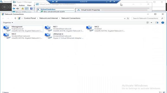The width and height of the screenshot is (167, 93).
Task: Click Hyper-V Manager back arrow toolbar icon
Action: 14,9
